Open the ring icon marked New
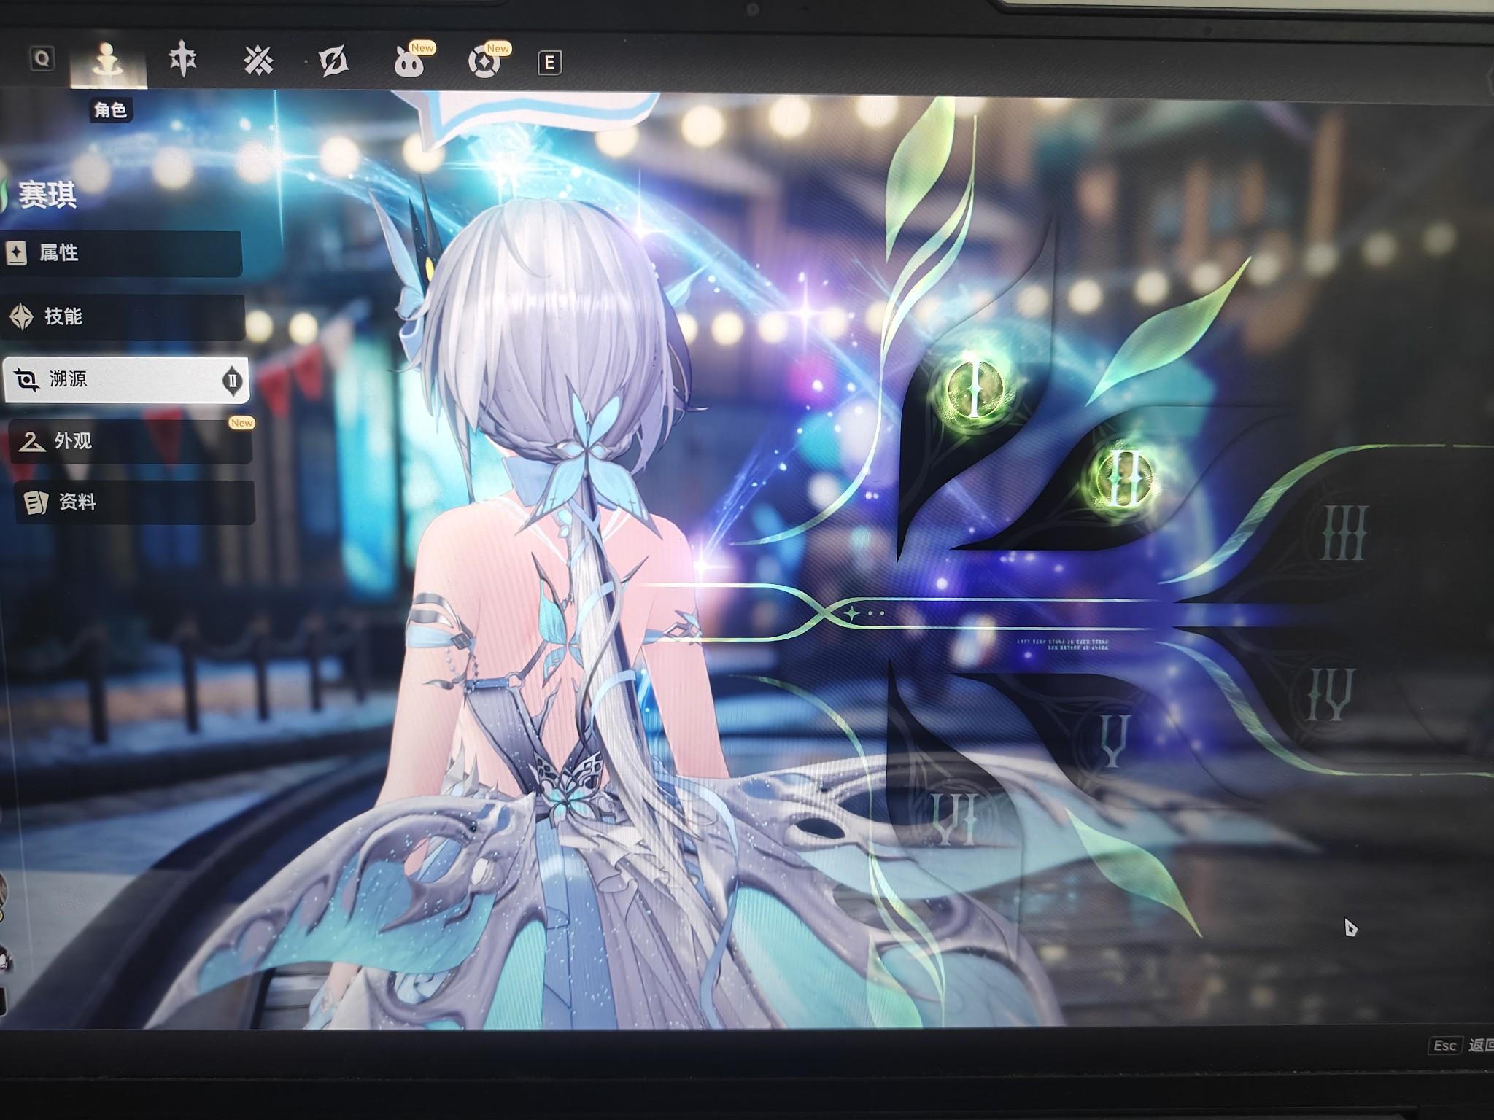Viewport: 1494px width, 1120px height. point(484,63)
